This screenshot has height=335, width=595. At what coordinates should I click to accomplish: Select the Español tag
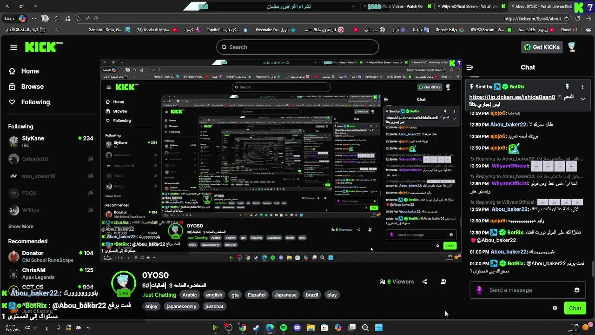257,295
